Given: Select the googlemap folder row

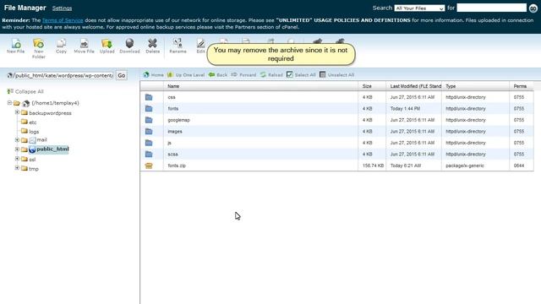Looking at the screenshot, I should [336, 120].
